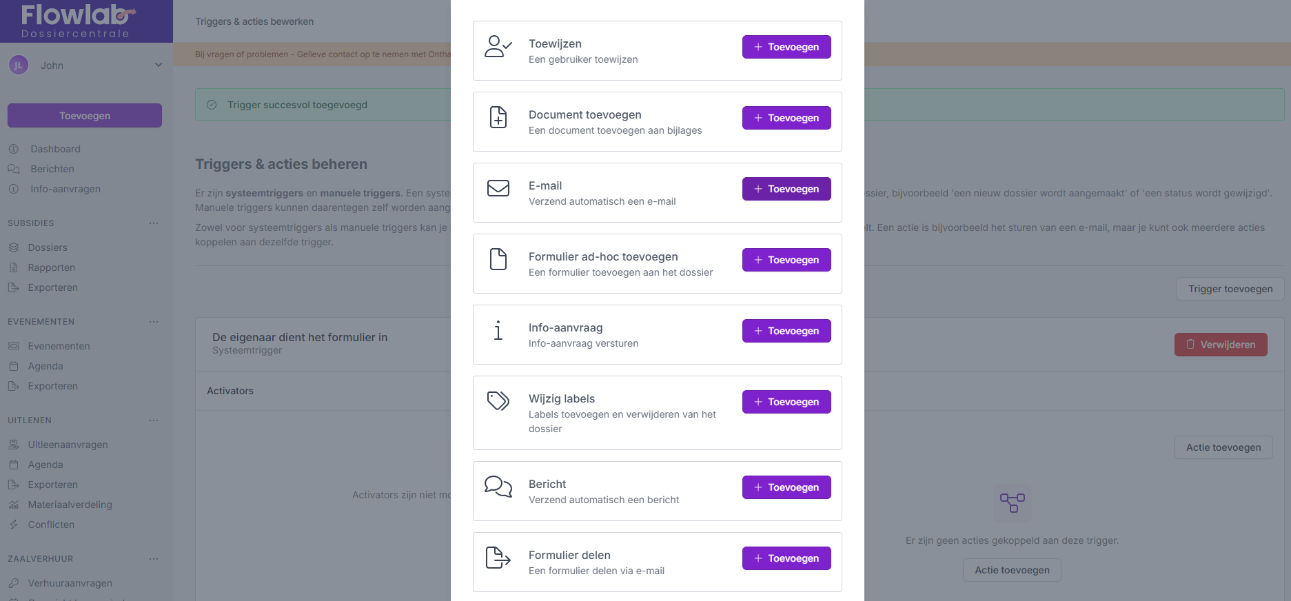Click the E-mail envelope icon
Image resolution: width=1291 pixels, height=601 pixels.
[x=498, y=188]
